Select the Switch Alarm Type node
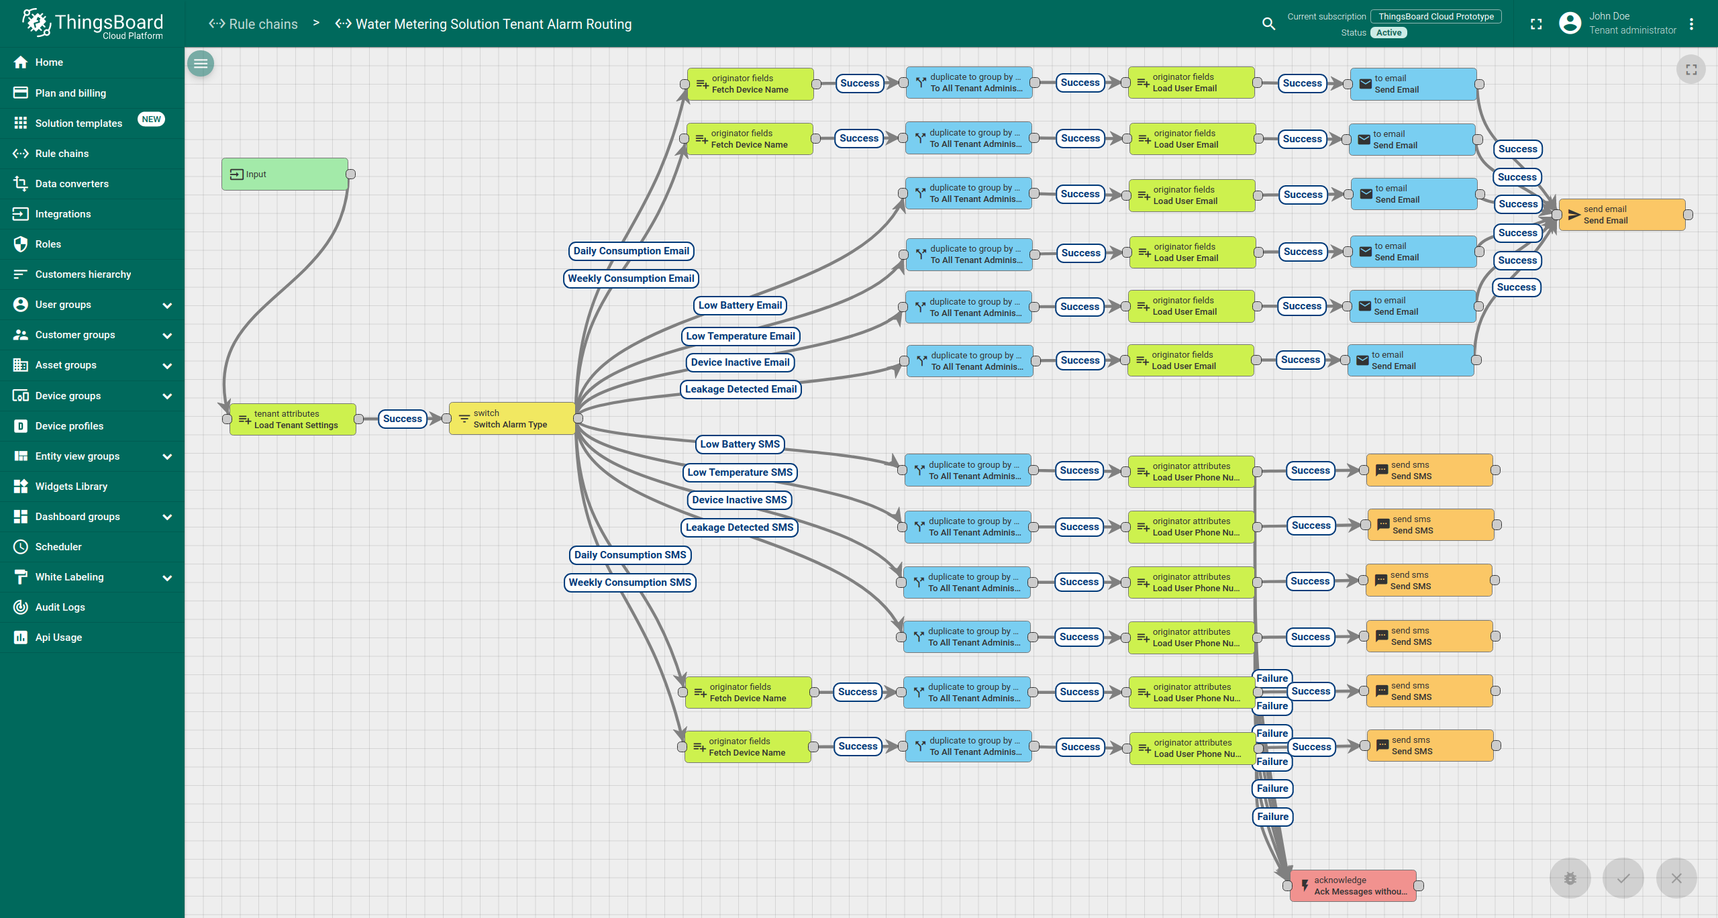The height and width of the screenshot is (918, 1718). pyautogui.click(x=511, y=419)
